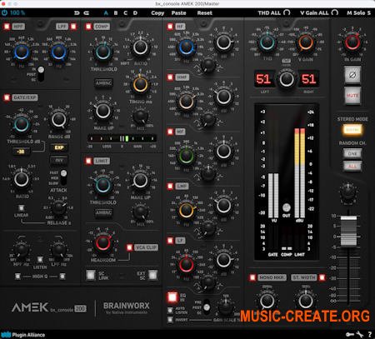Toggle the MF band enable button

tap(170, 132)
